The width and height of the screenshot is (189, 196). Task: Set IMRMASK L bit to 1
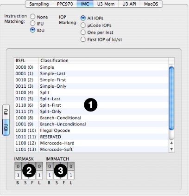point(39,175)
